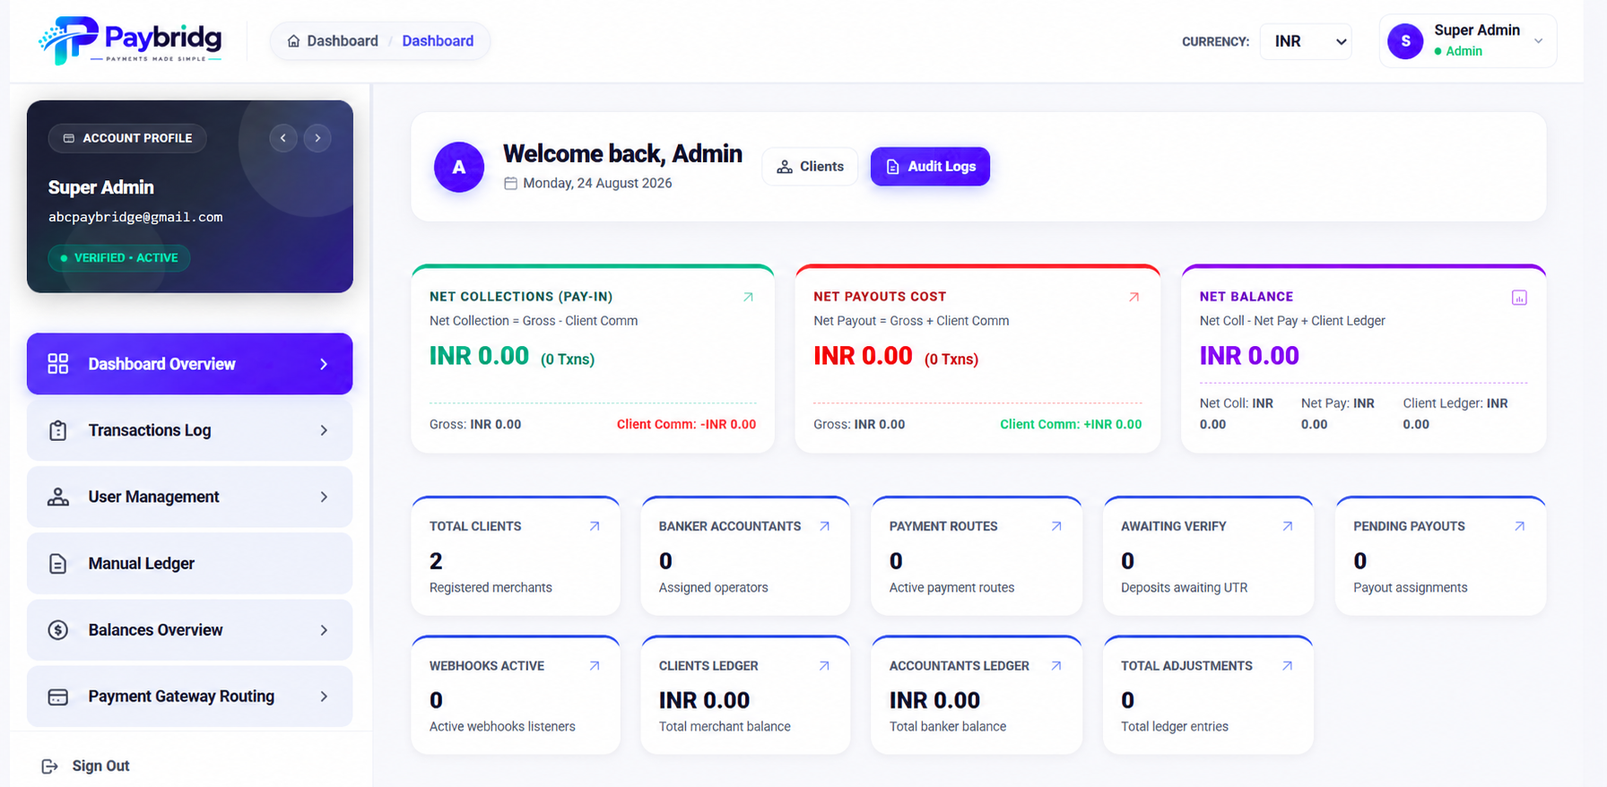Open the Audit Logs button
Image resolution: width=1607 pixels, height=787 pixels.
click(930, 167)
